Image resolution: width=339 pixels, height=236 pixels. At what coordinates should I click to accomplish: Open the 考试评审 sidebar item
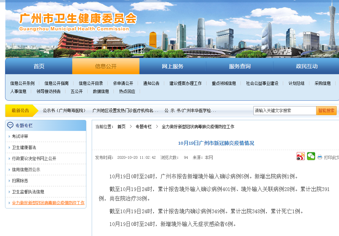20,136
